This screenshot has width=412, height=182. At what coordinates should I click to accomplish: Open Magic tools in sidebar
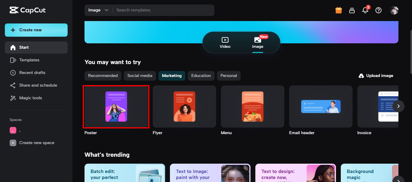tap(36, 98)
